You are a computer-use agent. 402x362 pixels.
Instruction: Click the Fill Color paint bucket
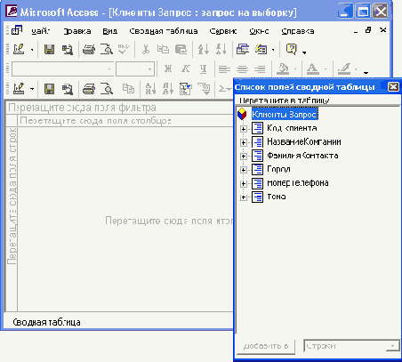tap(283, 69)
